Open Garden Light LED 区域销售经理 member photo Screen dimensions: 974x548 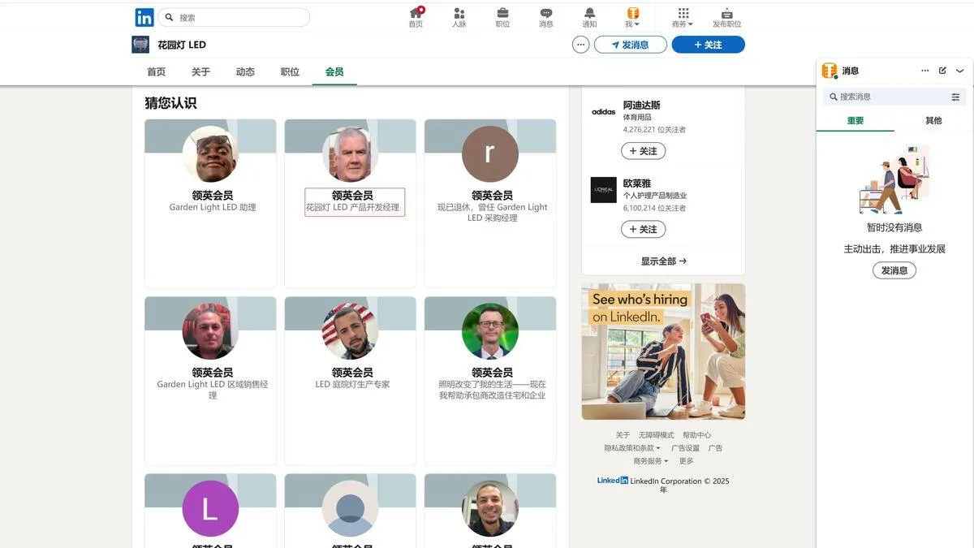coord(210,331)
